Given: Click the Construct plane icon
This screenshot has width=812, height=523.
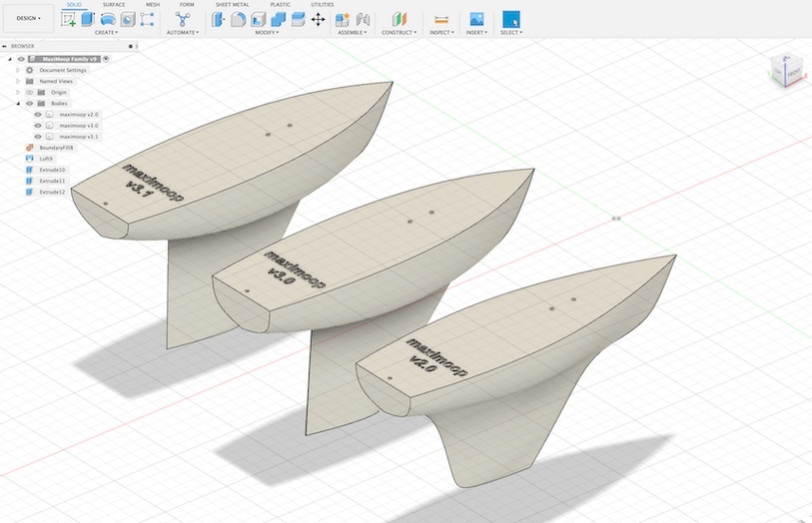Looking at the screenshot, I should click(399, 19).
